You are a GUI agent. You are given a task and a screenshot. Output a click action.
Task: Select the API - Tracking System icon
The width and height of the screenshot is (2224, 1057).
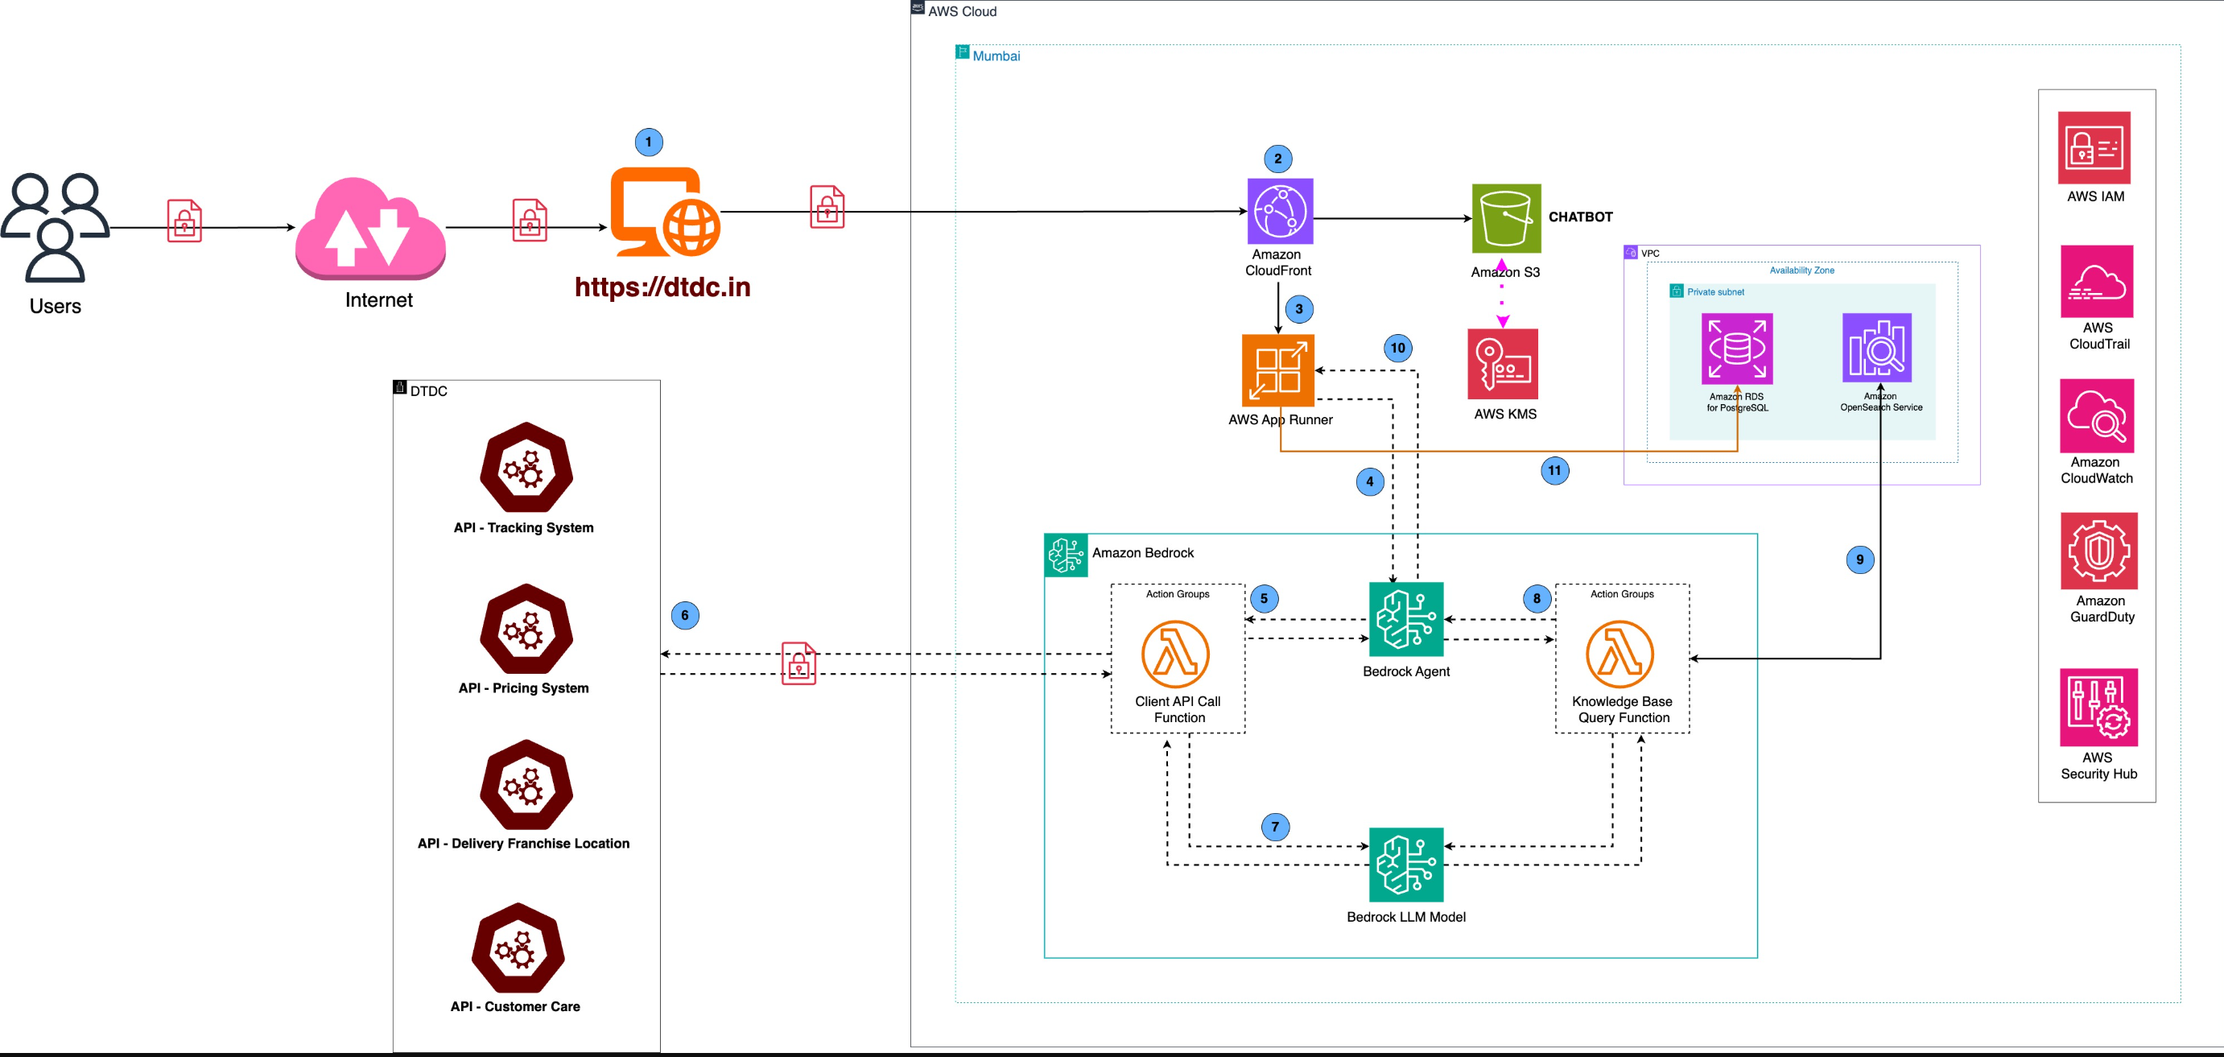[526, 468]
